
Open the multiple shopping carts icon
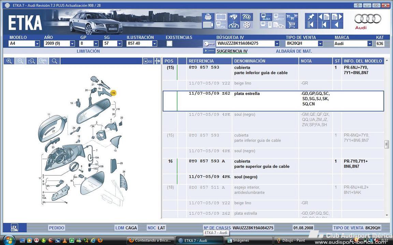[291, 17]
